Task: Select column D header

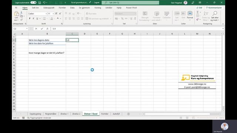Action: pyautogui.click(x=84, y=34)
